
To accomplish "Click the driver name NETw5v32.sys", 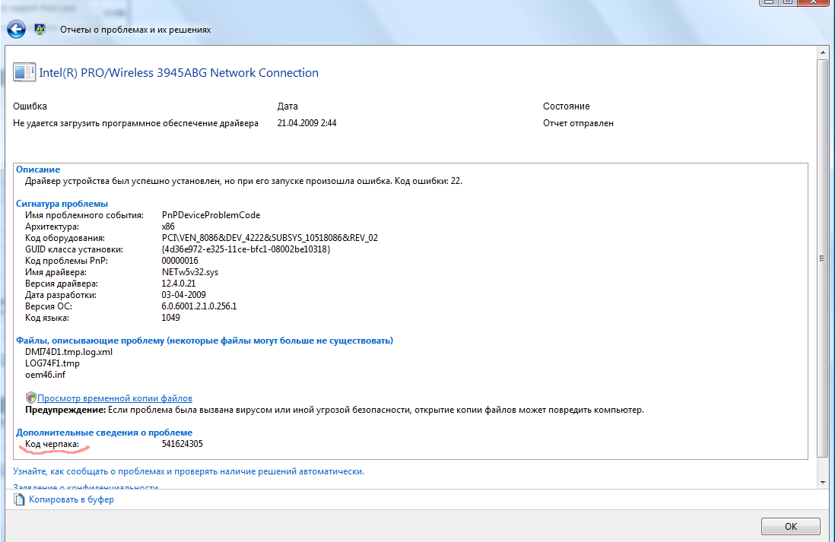I will 190,272.
